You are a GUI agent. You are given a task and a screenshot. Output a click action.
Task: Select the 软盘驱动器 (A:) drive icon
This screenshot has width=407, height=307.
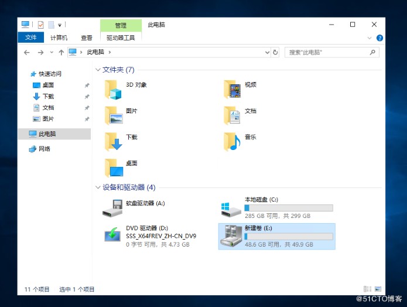[x=112, y=209]
